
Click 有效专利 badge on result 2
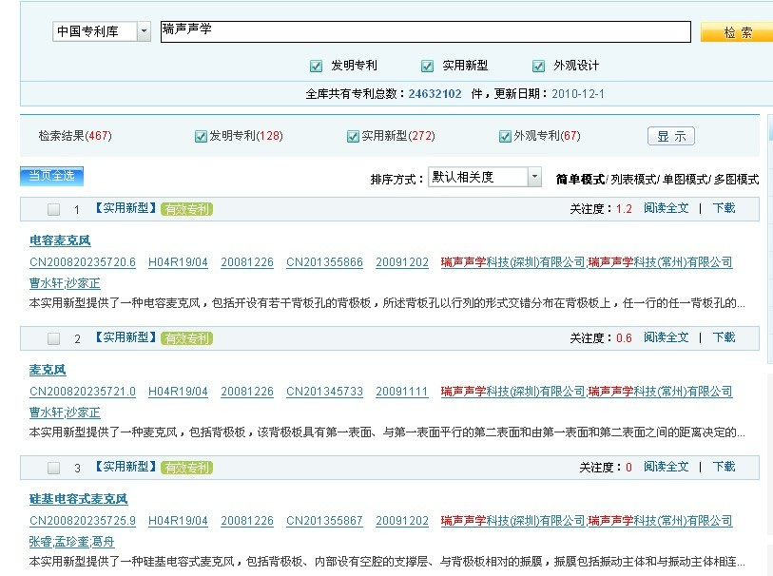[x=186, y=337]
